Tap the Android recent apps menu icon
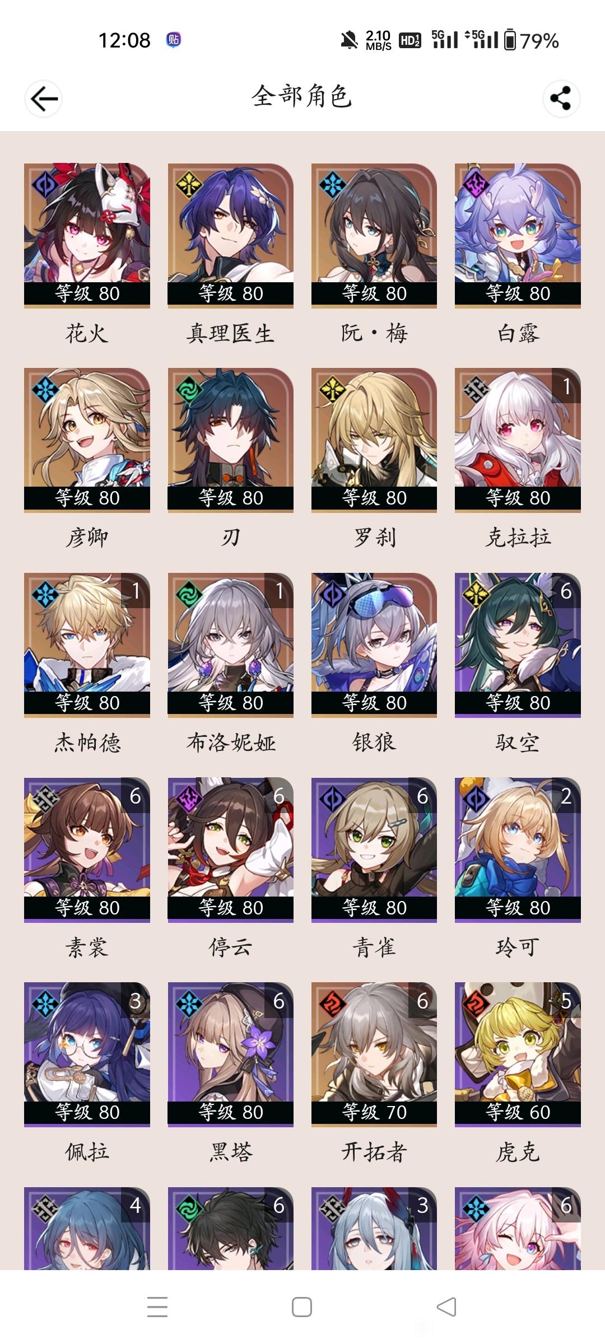 click(157, 1306)
